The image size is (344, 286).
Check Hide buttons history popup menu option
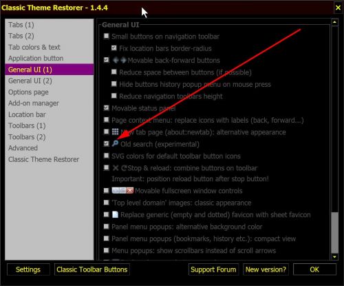[x=114, y=83]
